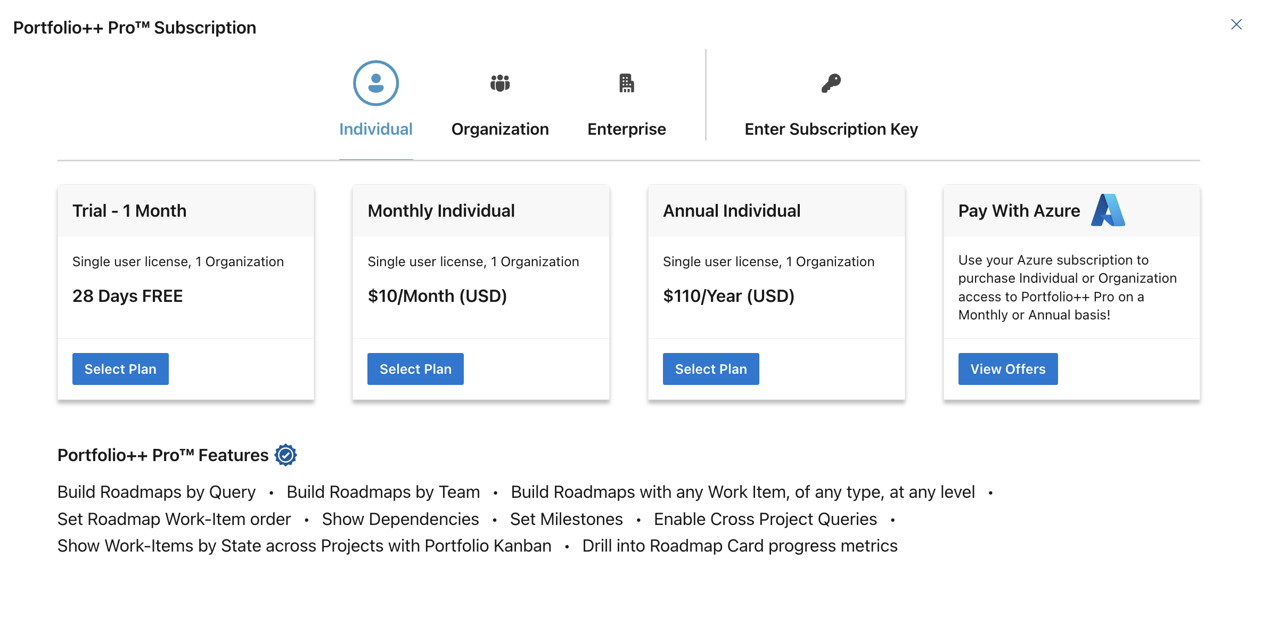Click the Pay With Azure heading

pos(1018,210)
